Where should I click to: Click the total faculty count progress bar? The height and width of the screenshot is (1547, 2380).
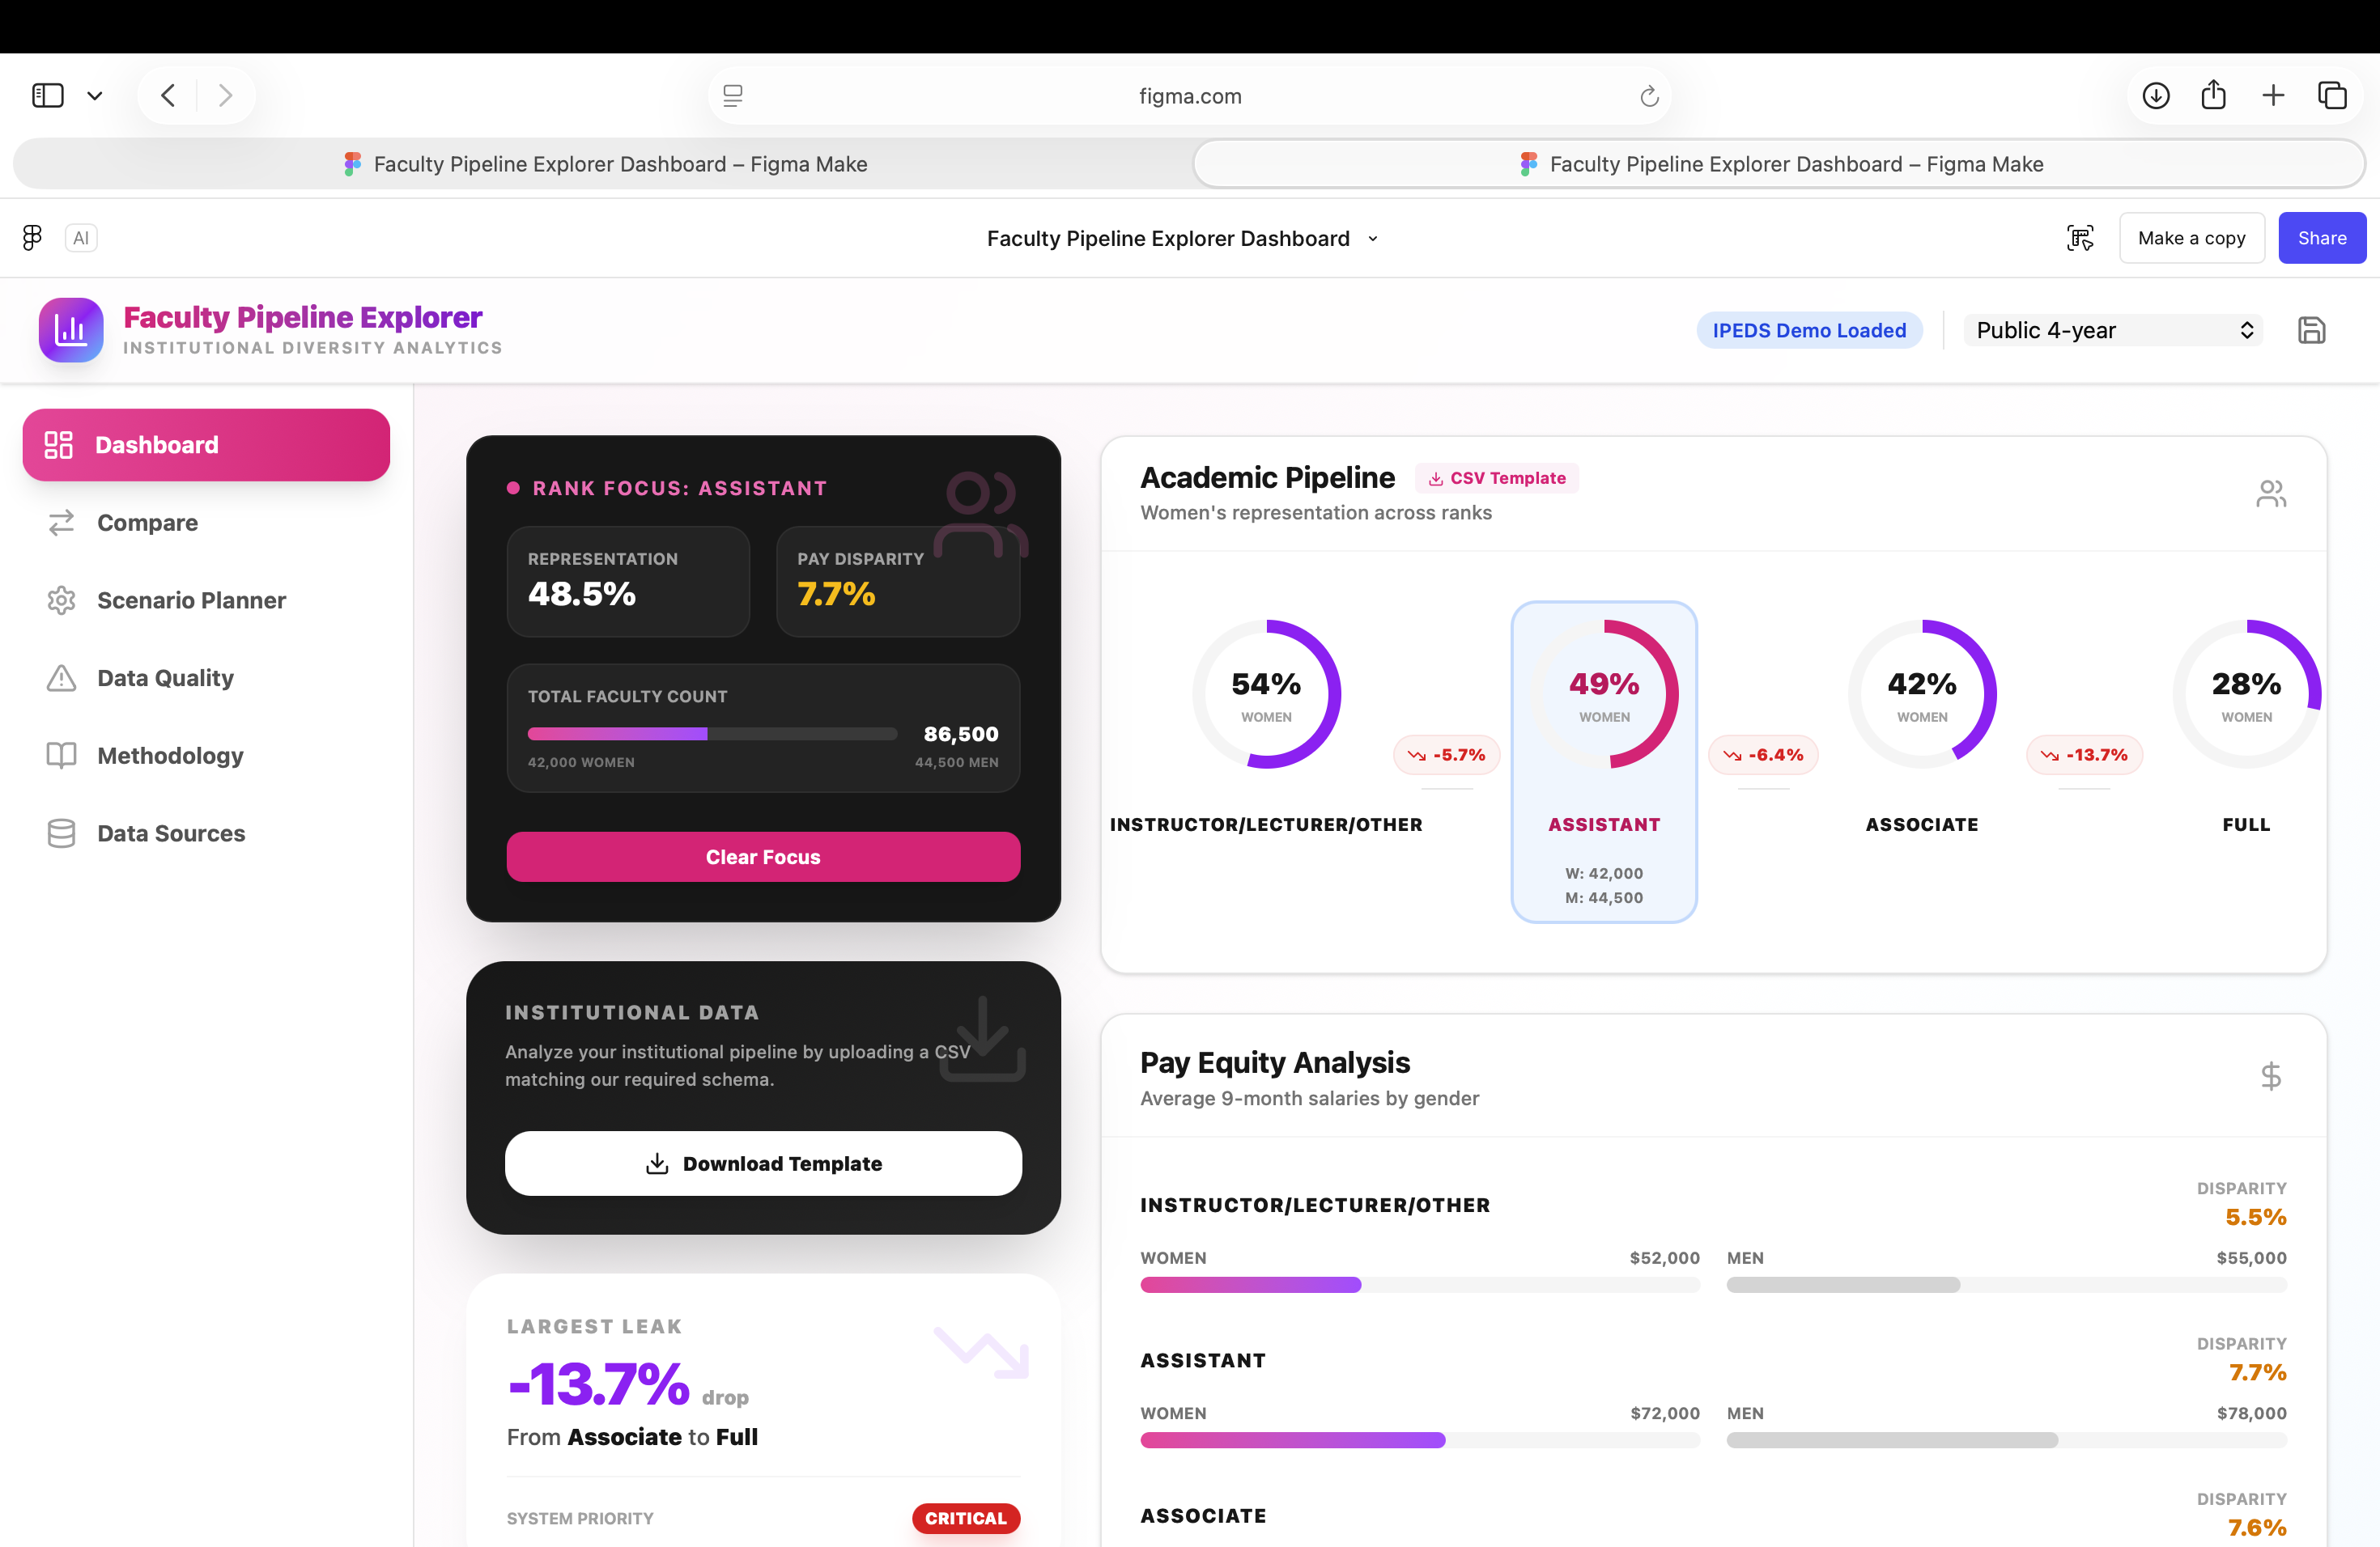click(x=712, y=734)
